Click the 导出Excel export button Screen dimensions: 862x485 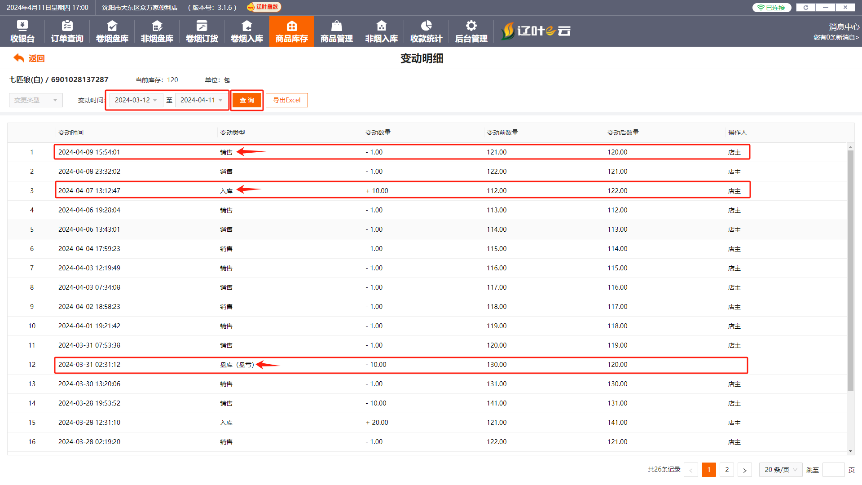pos(287,100)
